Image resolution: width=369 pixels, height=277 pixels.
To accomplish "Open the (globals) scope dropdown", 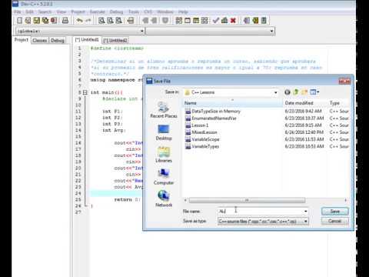I will pyautogui.click(x=141, y=32).
